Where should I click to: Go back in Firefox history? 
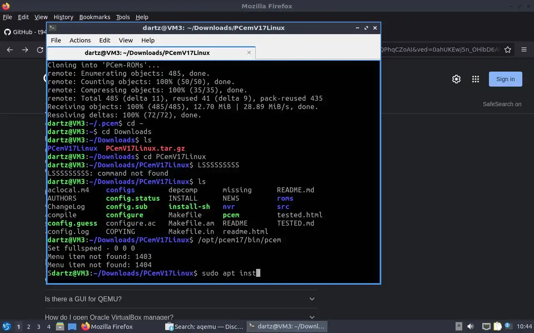tap(10, 50)
